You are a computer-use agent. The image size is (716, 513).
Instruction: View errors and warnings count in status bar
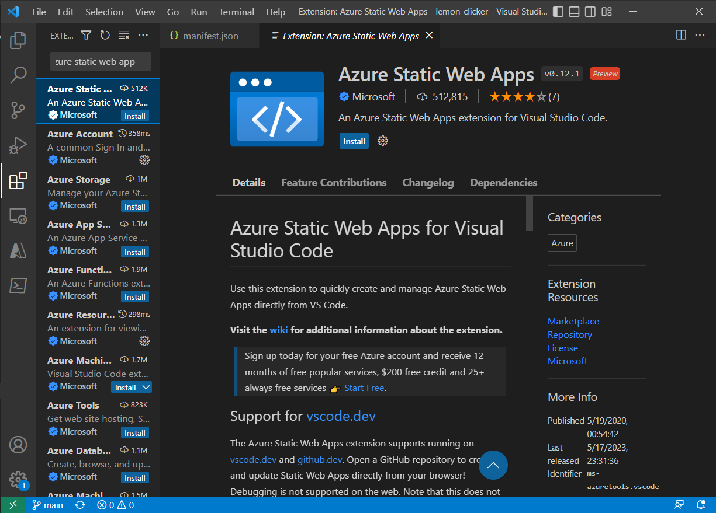pos(115,505)
